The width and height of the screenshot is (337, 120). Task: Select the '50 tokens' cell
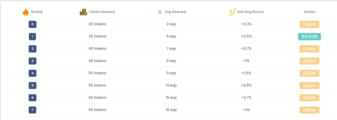coord(97,73)
